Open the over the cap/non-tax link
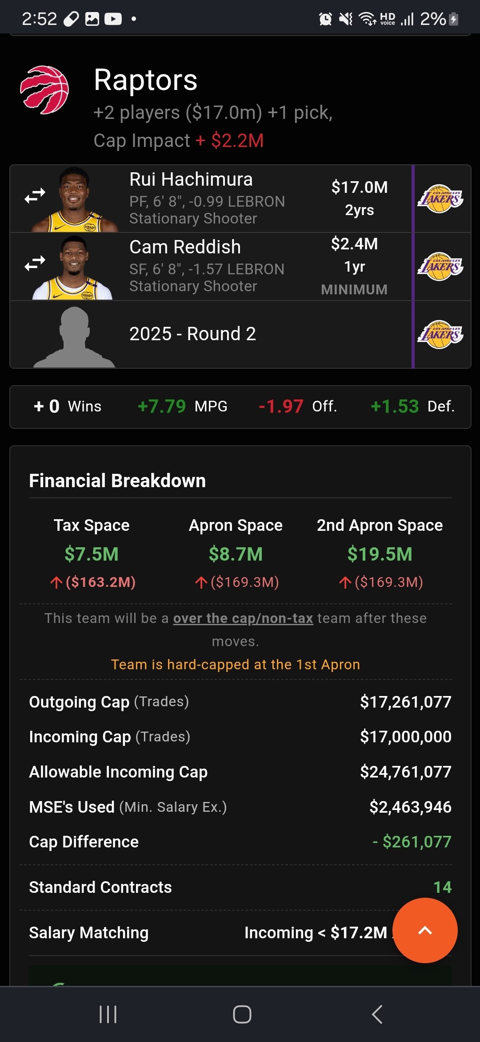This screenshot has width=480, height=1042. [243, 618]
